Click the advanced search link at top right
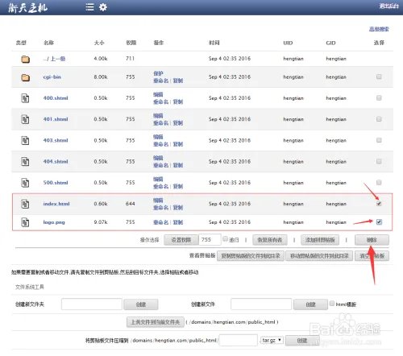 coord(379,29)
